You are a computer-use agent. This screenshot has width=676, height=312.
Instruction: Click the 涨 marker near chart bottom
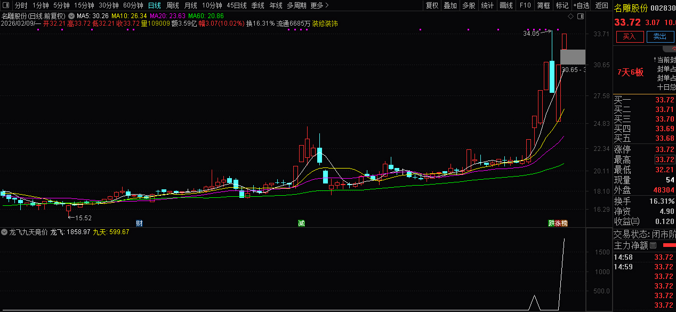pos(558,223)
